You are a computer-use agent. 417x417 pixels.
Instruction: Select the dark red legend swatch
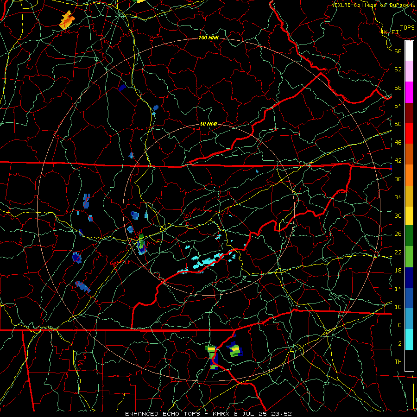click(x=409, y=113)
